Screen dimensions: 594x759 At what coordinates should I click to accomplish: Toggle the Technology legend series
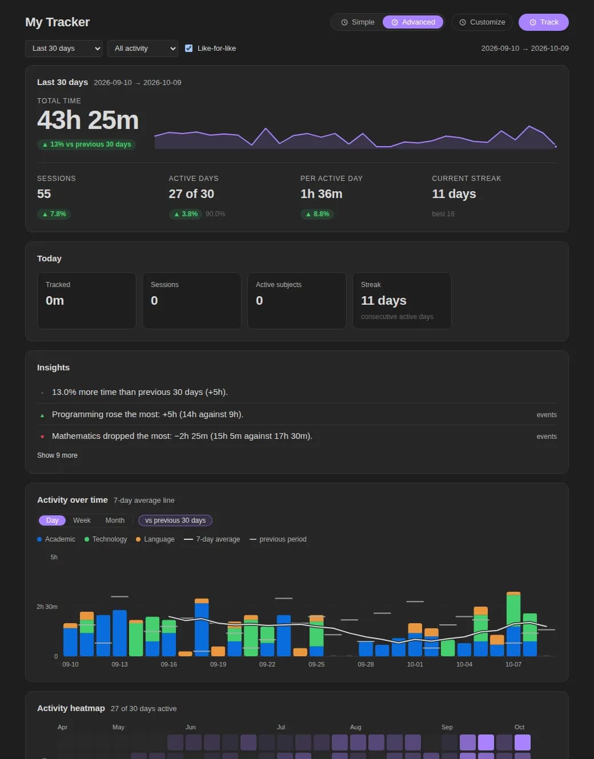tap(106, 539)
